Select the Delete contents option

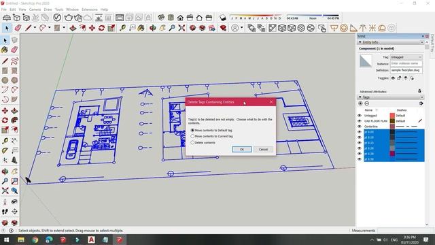pos(203,142)
